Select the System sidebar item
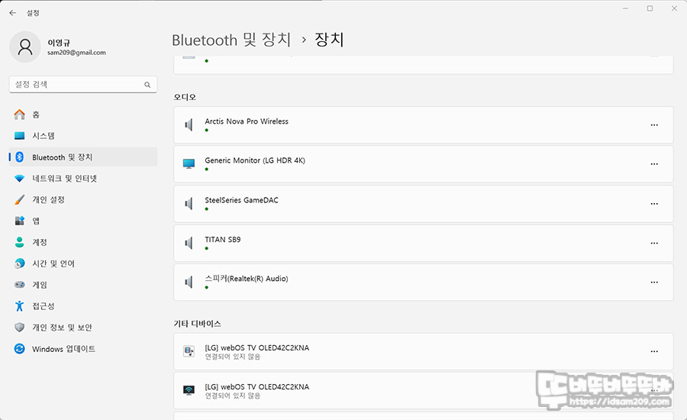The height and width of the screenshot is (420, 687). tap(82, 136)
